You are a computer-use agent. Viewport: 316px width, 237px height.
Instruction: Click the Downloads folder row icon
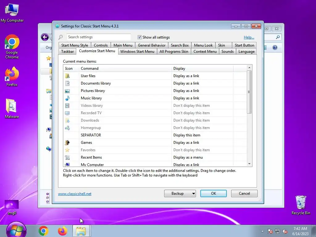(x=67, y=121)
